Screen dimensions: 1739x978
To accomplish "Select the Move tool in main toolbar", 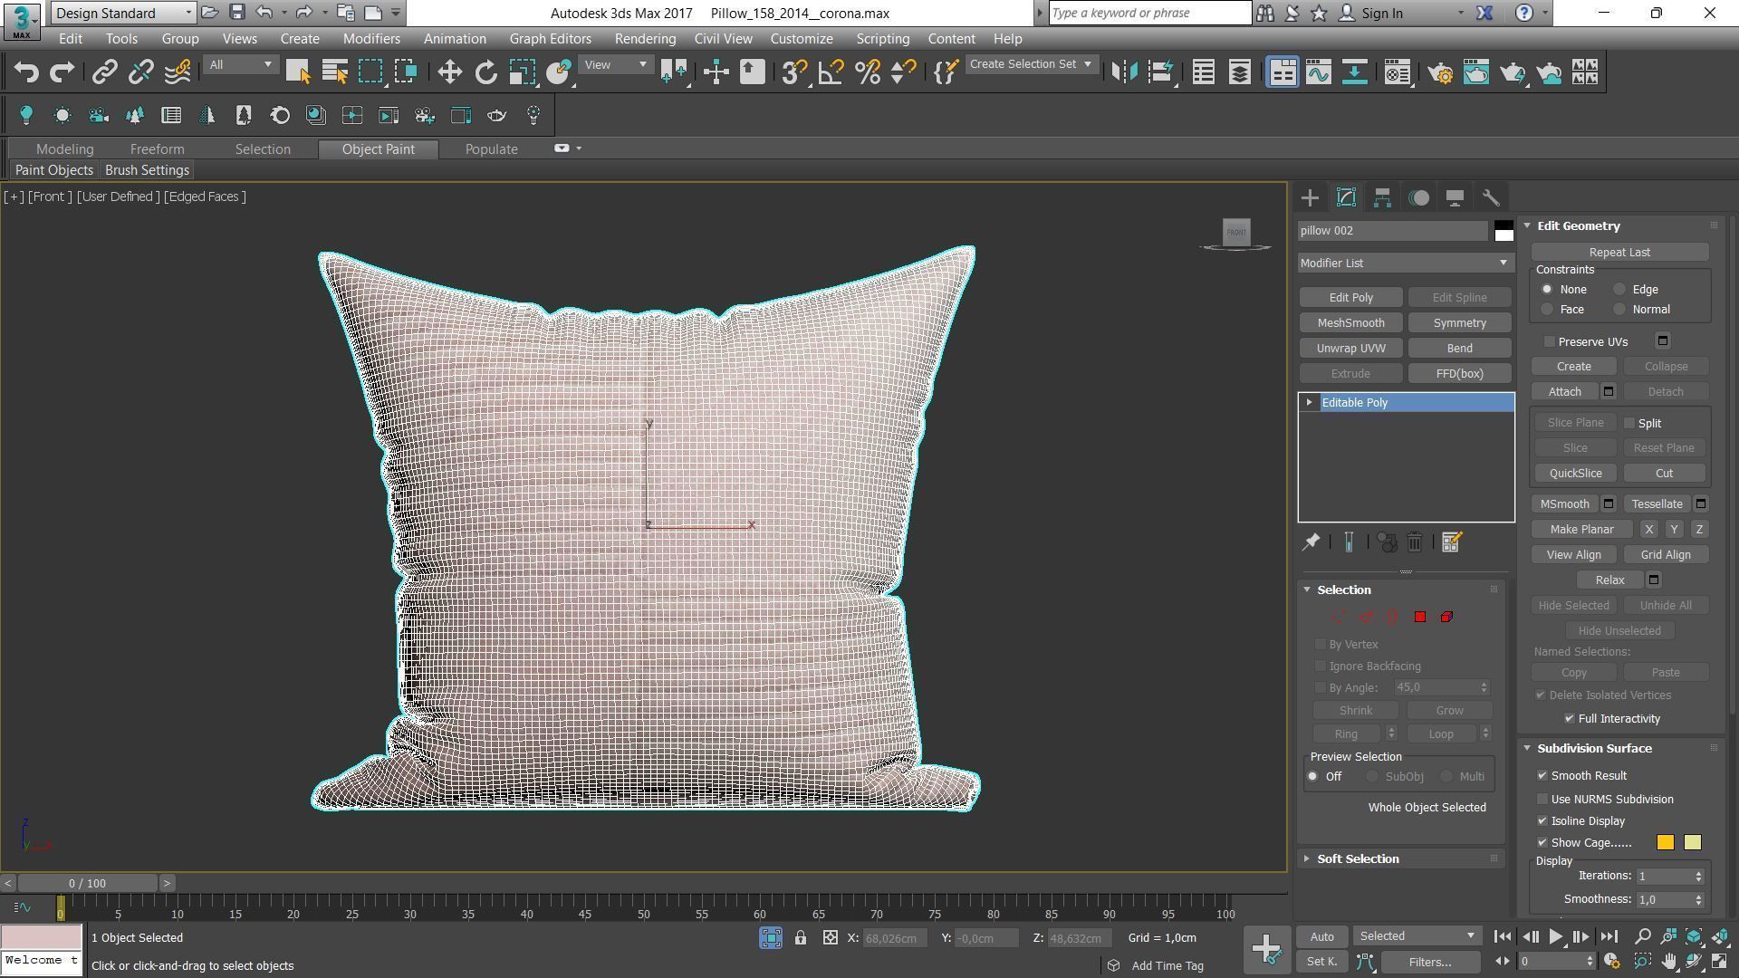I will click(449, 72).
